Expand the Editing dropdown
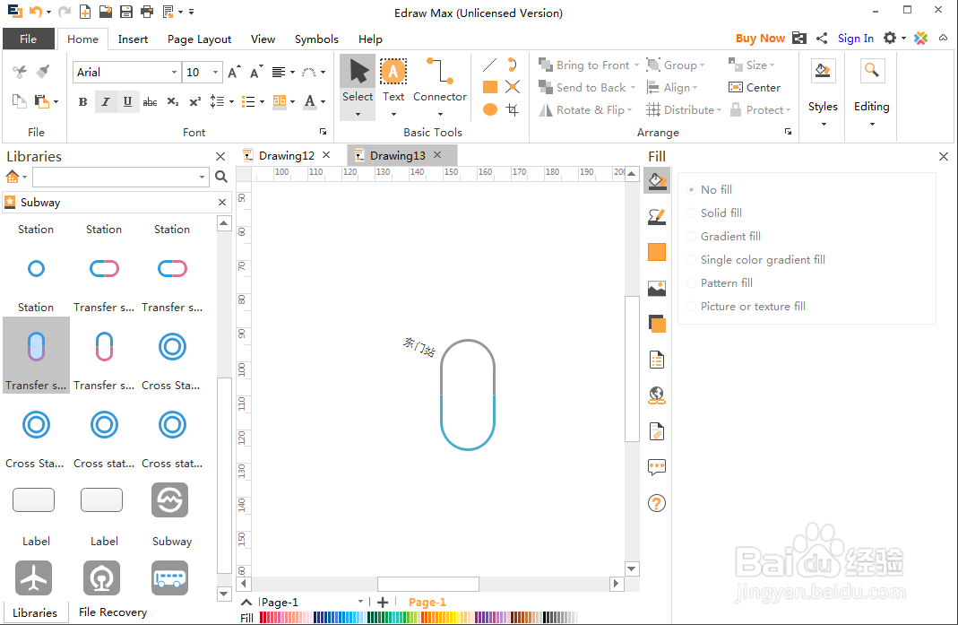The image size is (958, 625). click(x=872, y=124)
